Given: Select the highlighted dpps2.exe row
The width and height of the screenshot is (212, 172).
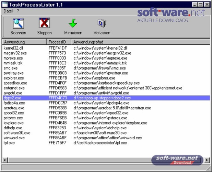Looking at the screenshot, I should tap(106, 98).
